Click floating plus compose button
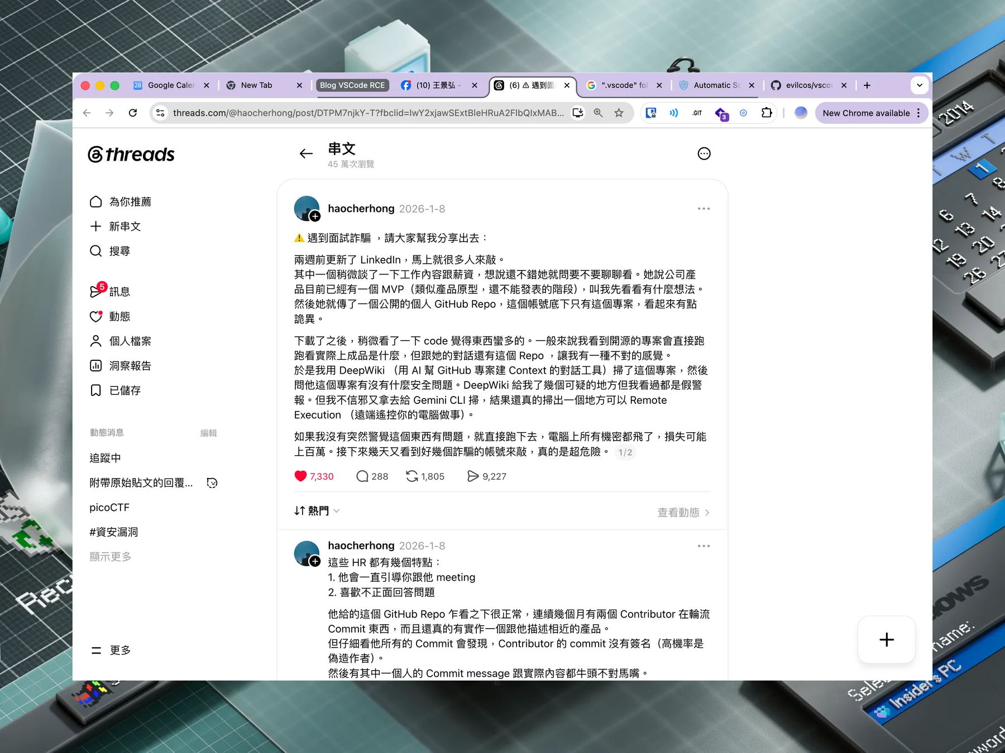The image size is (1005, 753). 887,640
